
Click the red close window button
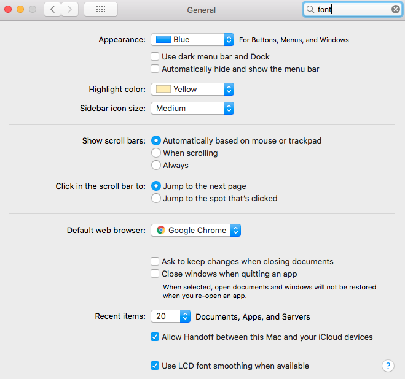[x=8, y=10]
